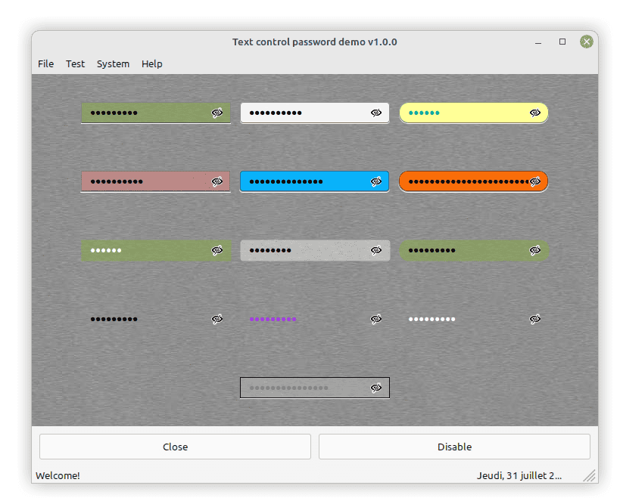Click eye icon in white password field

376,113
